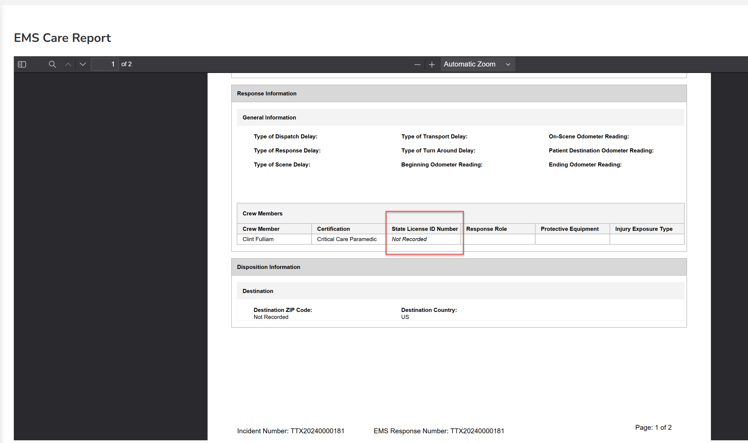Click the page number input box
This screenshot has height=443, width=748.
pyautogui.click(x=104, y=64)
